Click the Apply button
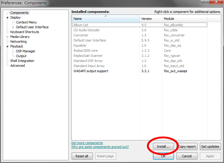The image size is (224, 163). coord(210,156)
